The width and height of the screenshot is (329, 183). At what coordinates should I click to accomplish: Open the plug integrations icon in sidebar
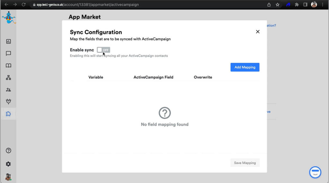(8, 102)
